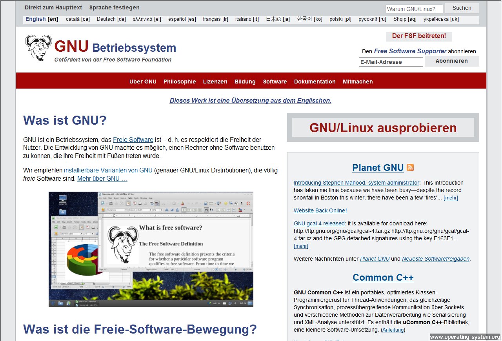Image resolution: width=502 pixels, height=341 pixels.
Task: Click 'Mehr über GNU …' link
Action: click(x=102, y=179)
